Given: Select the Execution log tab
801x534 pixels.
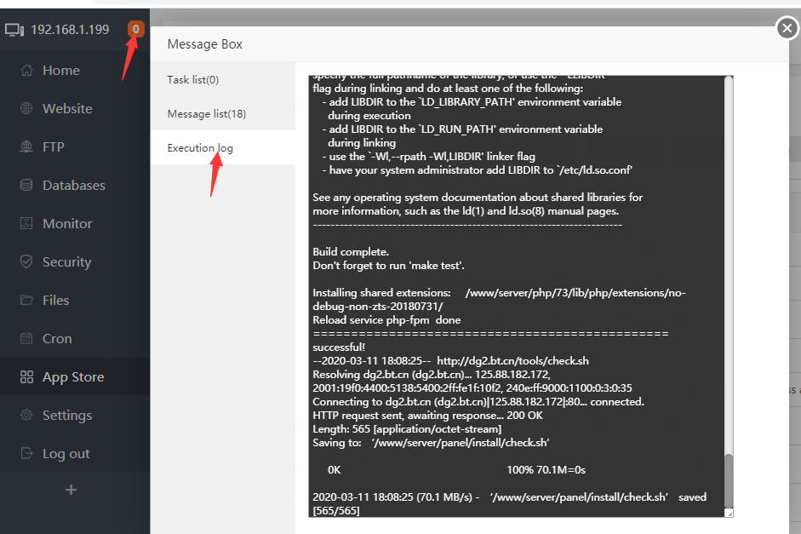Looking at the screenshot, I should point(223,147).
